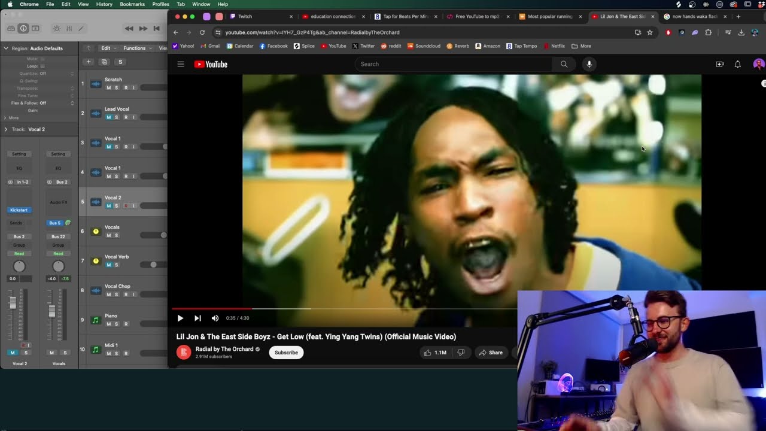
Task: Toggle the global Solo S button in track header
Action: pyautogui.click(x=120, y=62)
